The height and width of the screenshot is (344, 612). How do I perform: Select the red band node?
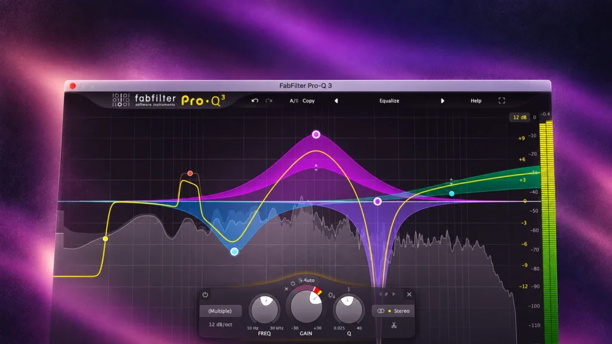pos(190,173)
